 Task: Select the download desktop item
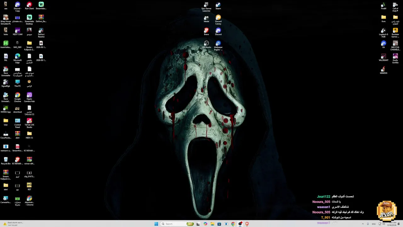pyautogui.click(x=18, y=109)
